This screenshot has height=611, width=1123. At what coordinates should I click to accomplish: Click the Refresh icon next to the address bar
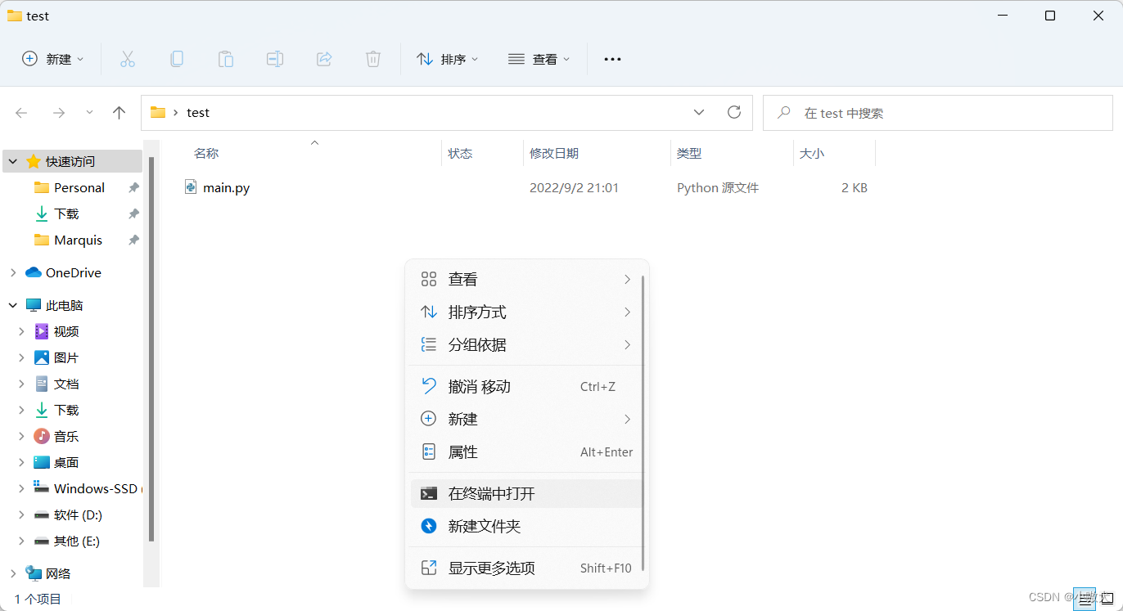734,112
